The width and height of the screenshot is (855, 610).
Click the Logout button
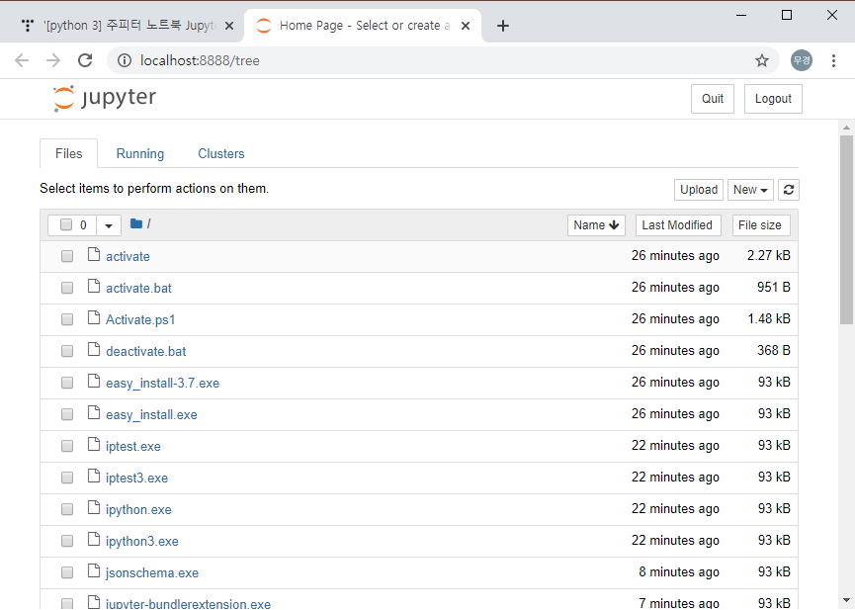[x=773, y=99]
